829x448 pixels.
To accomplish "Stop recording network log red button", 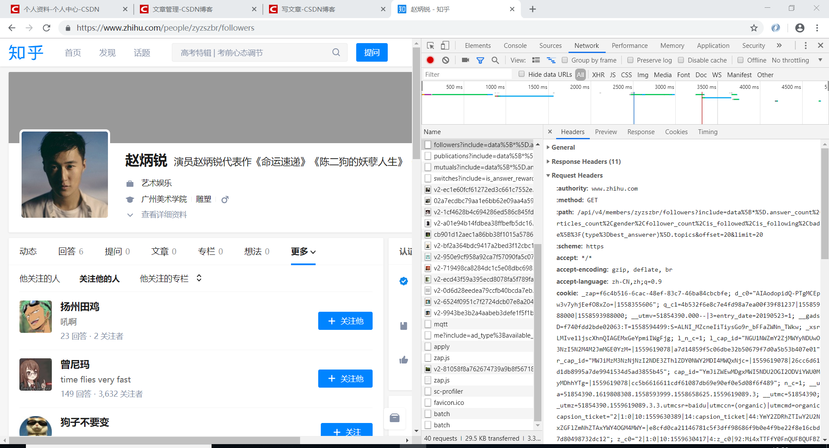I will pyautogui.click(x=430, y=60).
